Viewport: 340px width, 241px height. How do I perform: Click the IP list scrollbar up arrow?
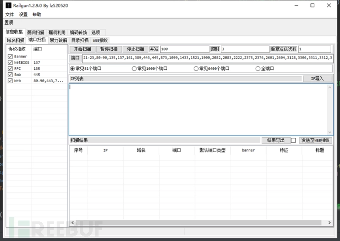[330, 87]
